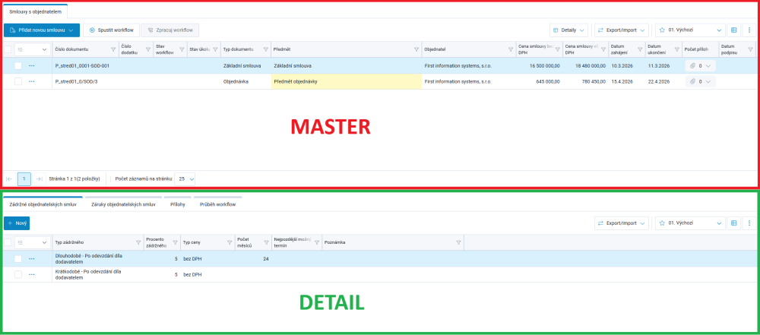This screenshot has height=335, width=760.
Task: Open the Průběh workflow tab
Action: coord(217,204)
